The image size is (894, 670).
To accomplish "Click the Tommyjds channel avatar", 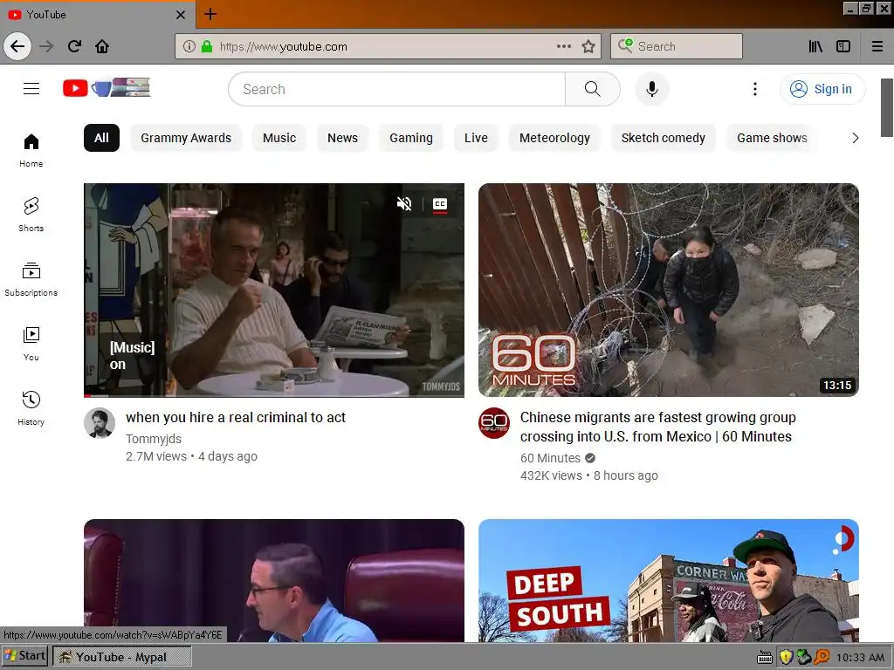I will (x=100, y=423).
